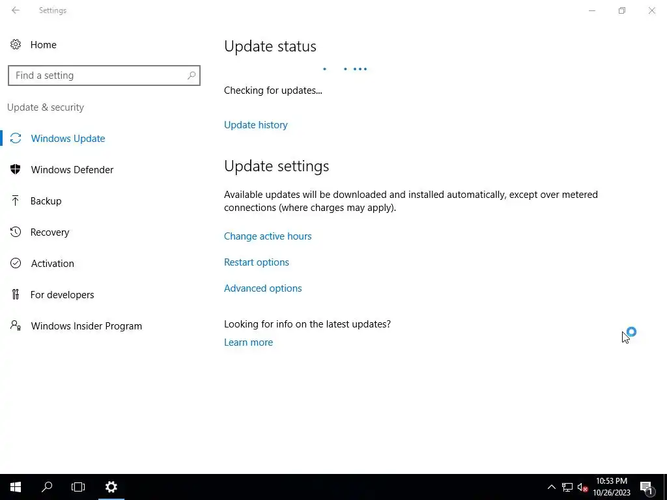Viewport: 667px width, 500px height.
Task: Close the Settings window
Action: coord(651,10)
